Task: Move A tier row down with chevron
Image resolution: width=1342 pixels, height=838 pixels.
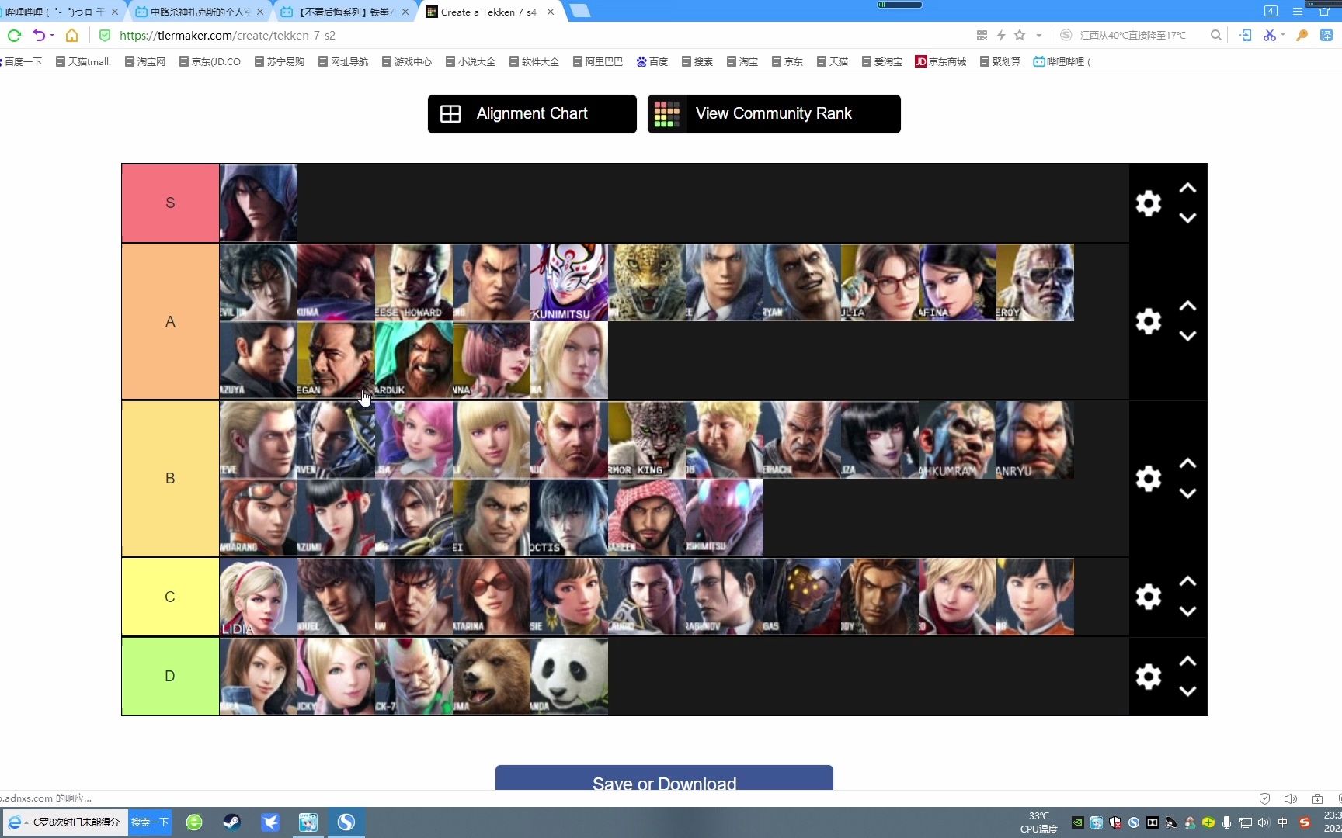Action: 1187,336
